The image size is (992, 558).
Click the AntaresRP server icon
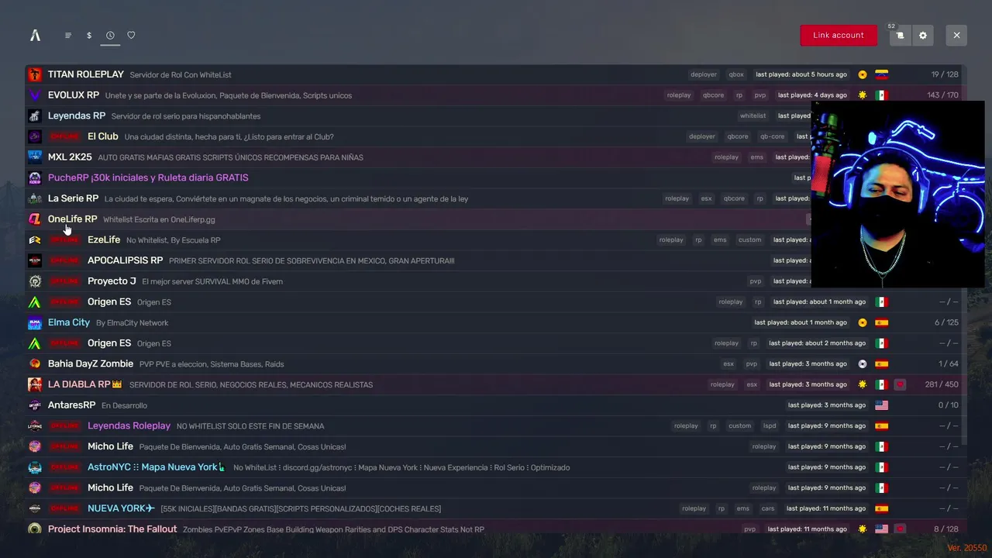[x=35, y=405]
